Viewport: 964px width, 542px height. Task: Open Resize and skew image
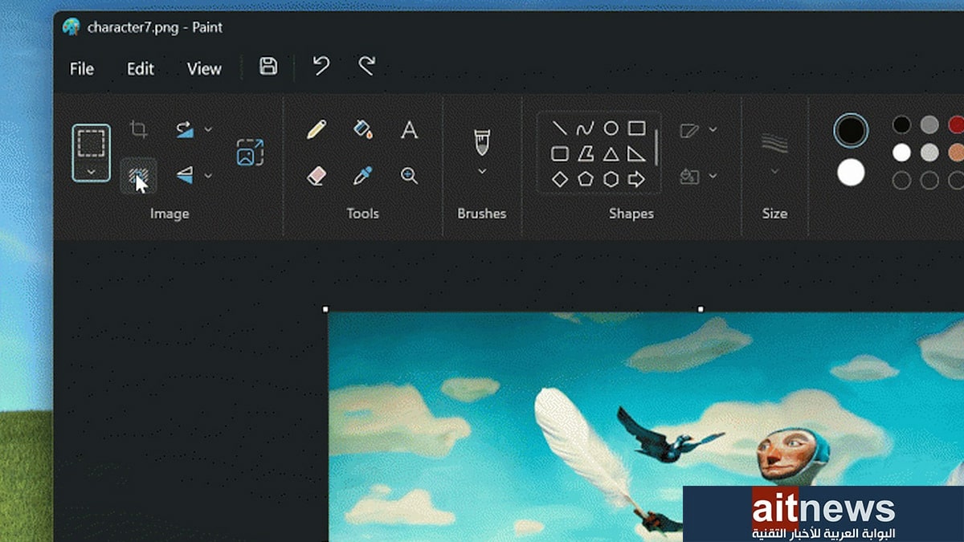[250, 153]
